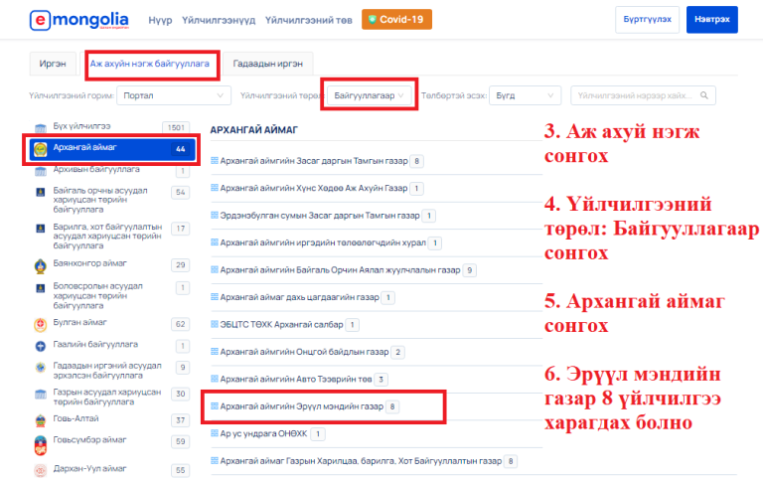The height and width of the screenshot is (482, 763).
Task: Click the Баянхонгор аймаг emblem icon
Action: (41, 264)
